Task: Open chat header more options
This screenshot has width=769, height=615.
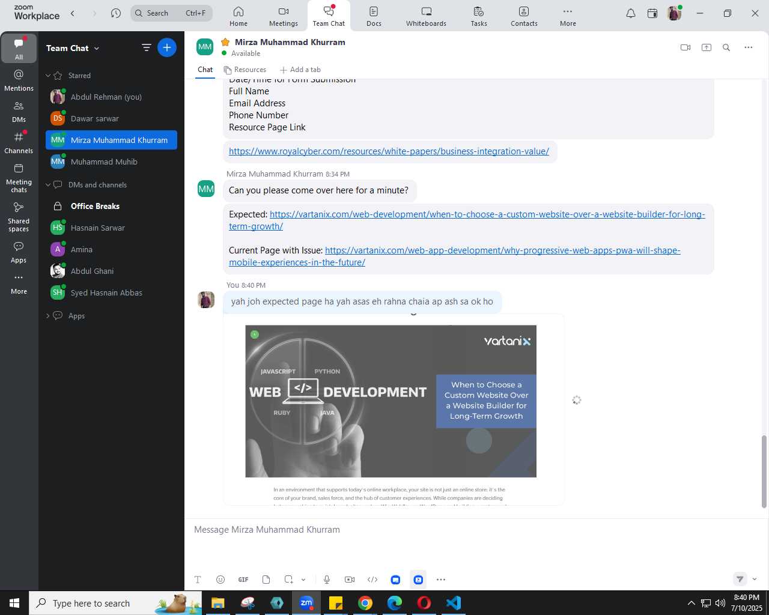Action: [748, 47]
